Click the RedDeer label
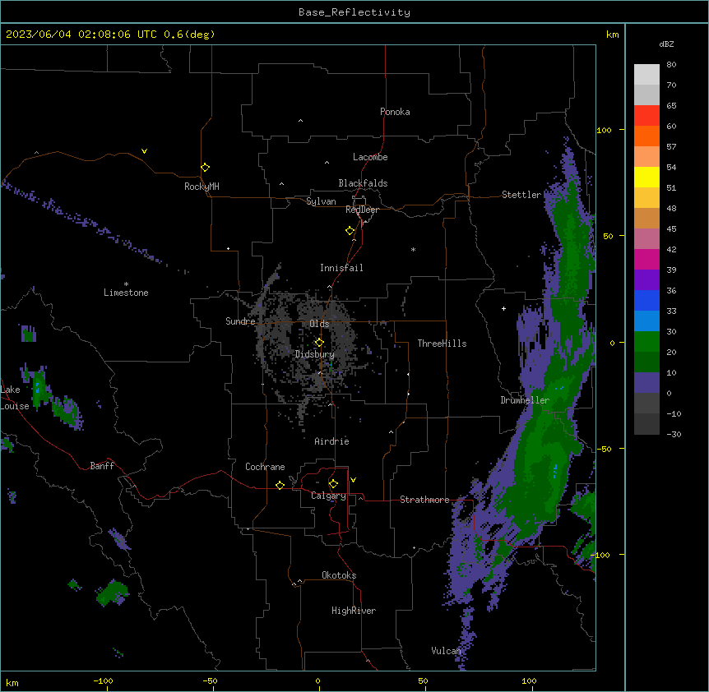 (362, 210)
